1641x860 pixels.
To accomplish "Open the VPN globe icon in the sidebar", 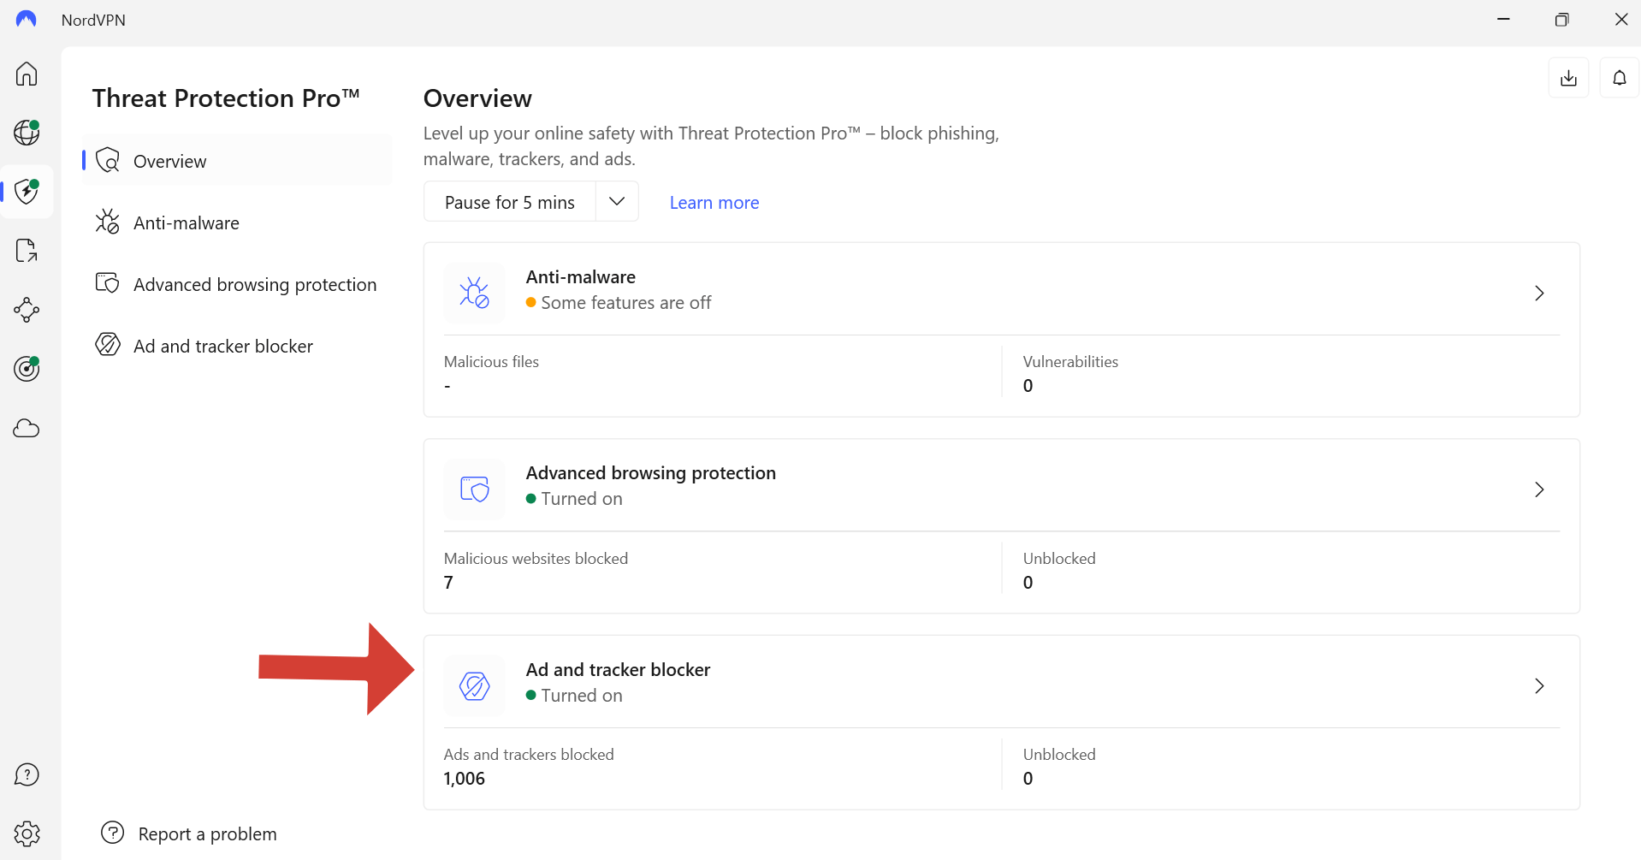I will click(x=27, y=133).
